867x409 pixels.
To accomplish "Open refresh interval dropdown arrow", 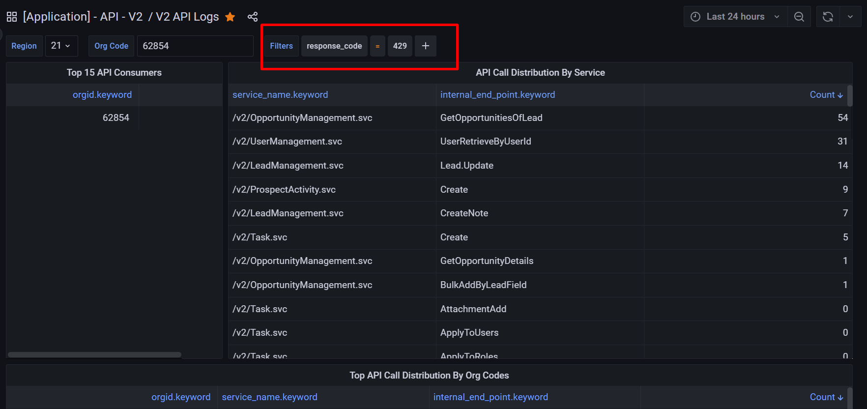I will click(850, 17).
